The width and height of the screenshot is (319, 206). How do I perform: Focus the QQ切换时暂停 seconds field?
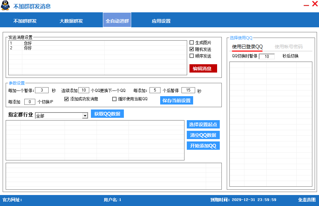click(267, 56)
